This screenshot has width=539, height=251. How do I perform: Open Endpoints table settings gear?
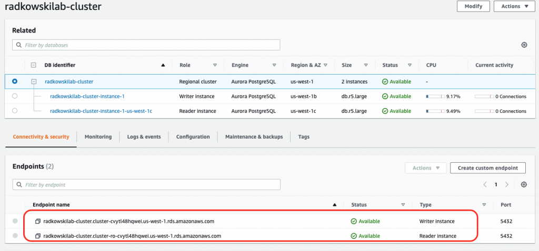(524, 184)
